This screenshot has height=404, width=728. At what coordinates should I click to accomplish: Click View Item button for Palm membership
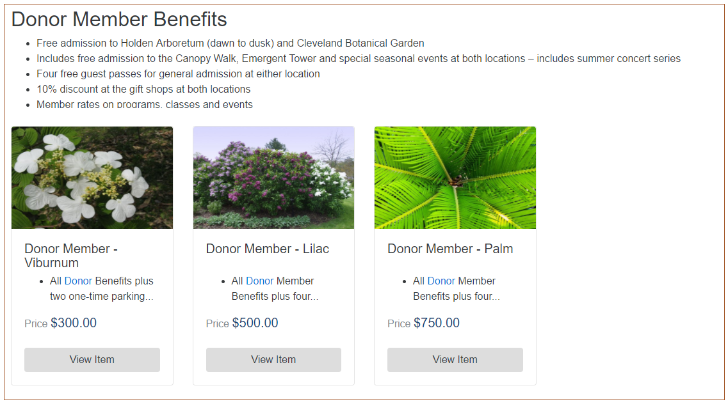pyautogui.click(x=455, y=359)
